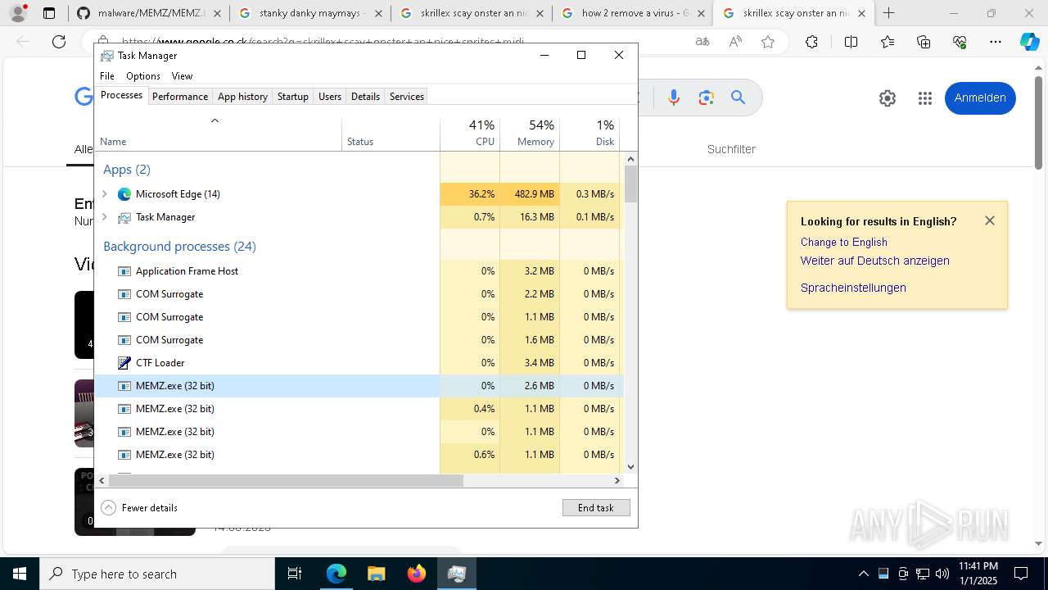
Task: Click the Edge extensions puzzle icon
Action: 811,42
